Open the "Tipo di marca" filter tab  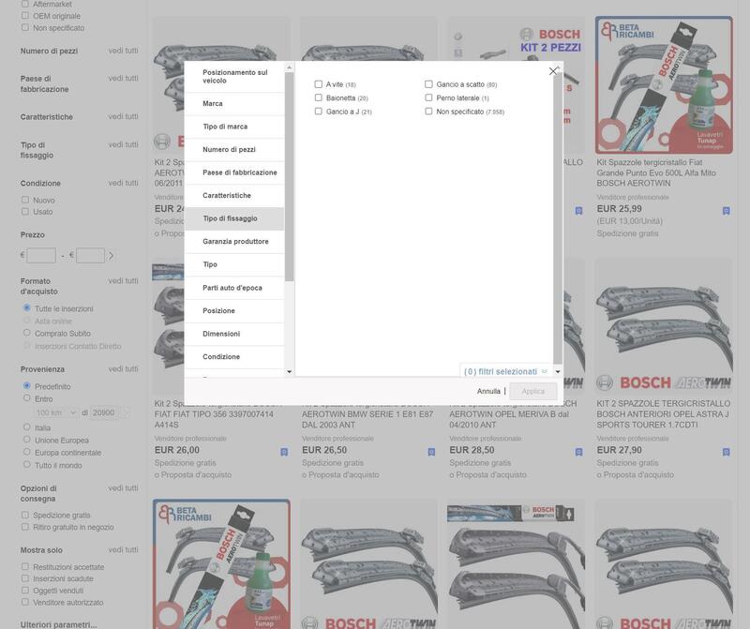(x=234, y=127)
